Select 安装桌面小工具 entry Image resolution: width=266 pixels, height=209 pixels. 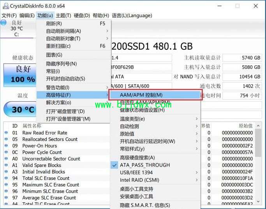point(155,196)
